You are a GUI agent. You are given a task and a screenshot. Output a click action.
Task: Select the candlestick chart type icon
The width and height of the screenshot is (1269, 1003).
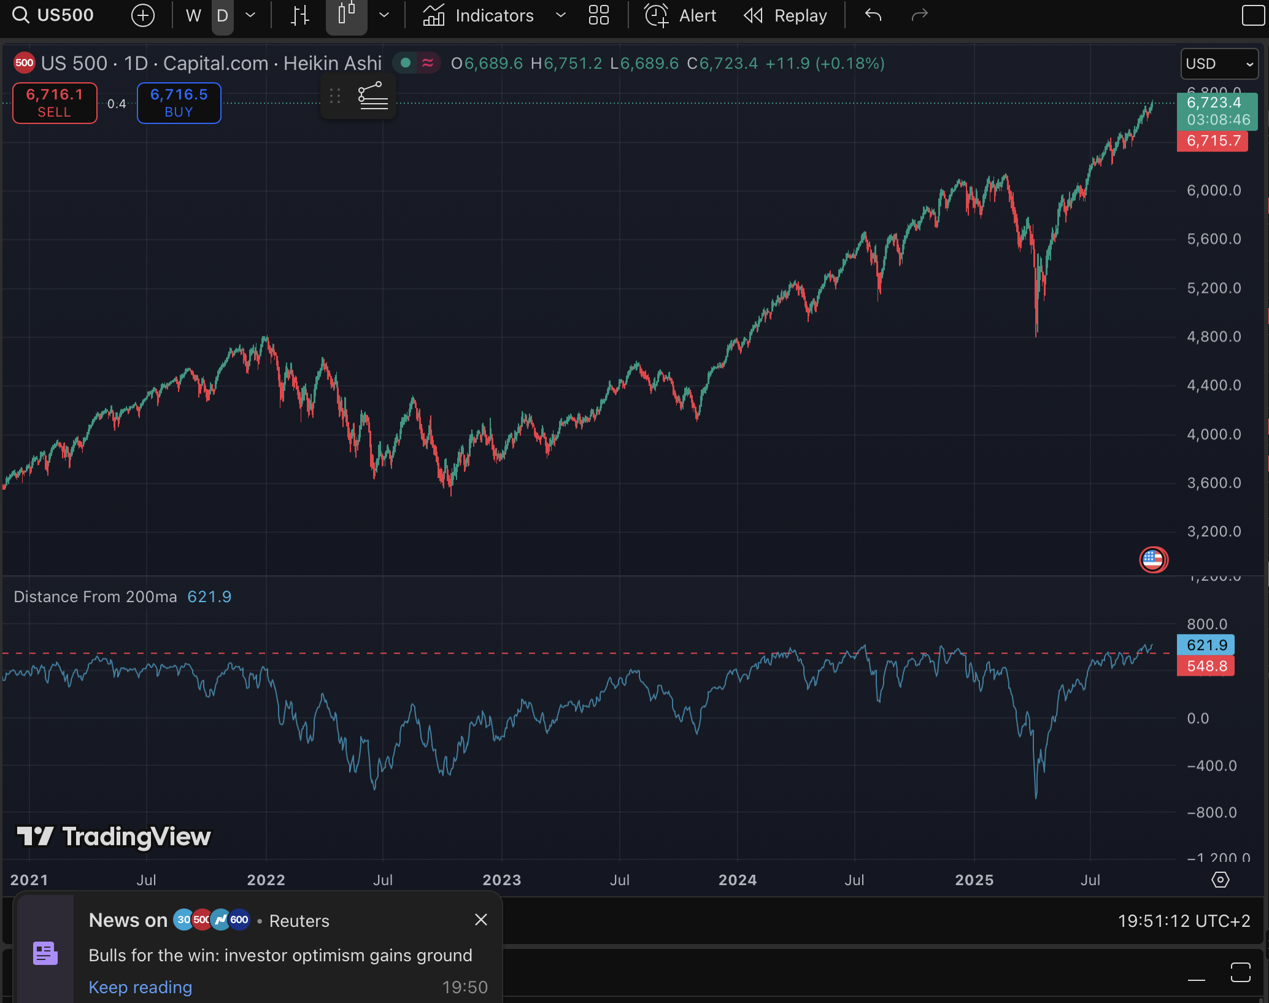click(x=346, y=15)
